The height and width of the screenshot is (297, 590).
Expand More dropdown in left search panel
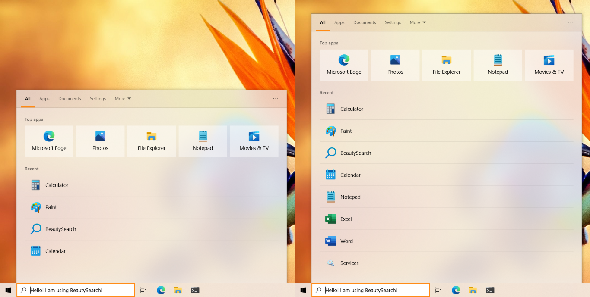point(123,99)
